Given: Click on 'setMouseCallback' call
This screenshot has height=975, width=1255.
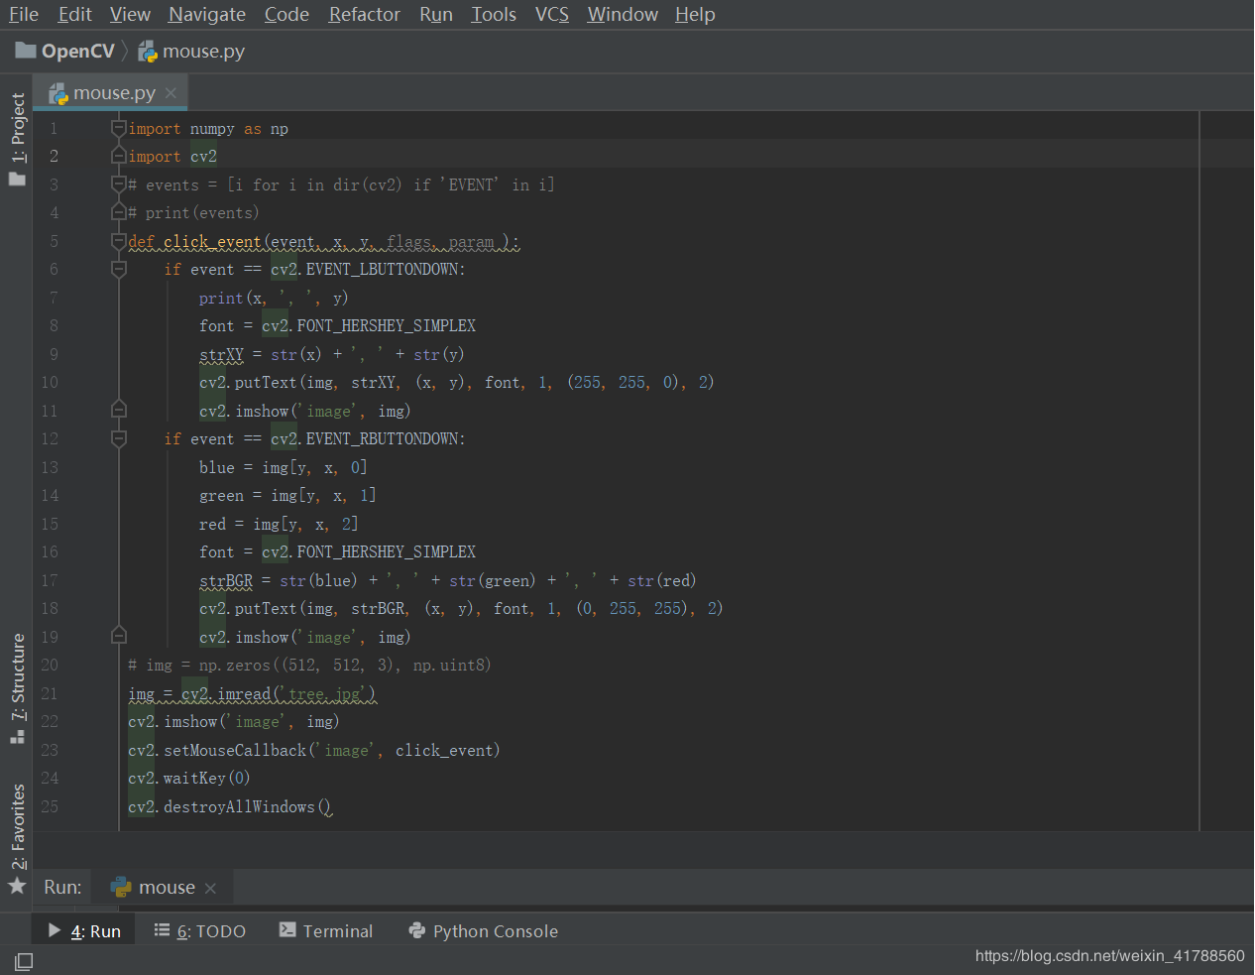Looking at the screenshot, I should [x=235, y=751].
